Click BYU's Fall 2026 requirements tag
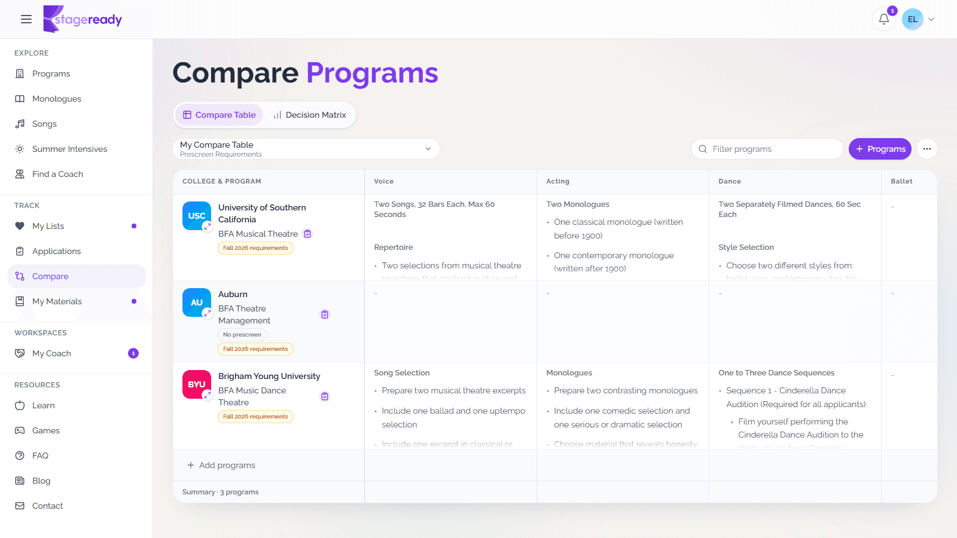957x538 pixels. point(255,417)
